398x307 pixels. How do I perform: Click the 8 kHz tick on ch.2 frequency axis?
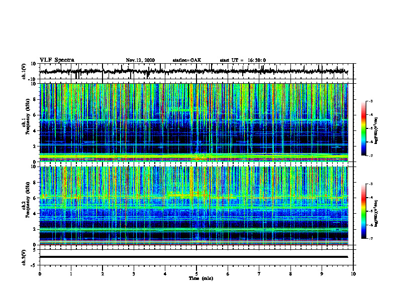click(x=35, y=183)
